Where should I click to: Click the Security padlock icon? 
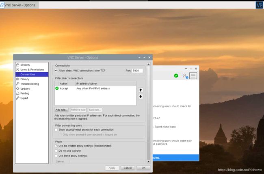click(17, 64)
